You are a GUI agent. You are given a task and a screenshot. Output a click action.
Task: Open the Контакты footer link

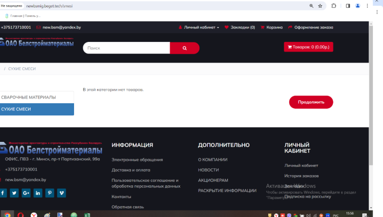click(122, 197)
